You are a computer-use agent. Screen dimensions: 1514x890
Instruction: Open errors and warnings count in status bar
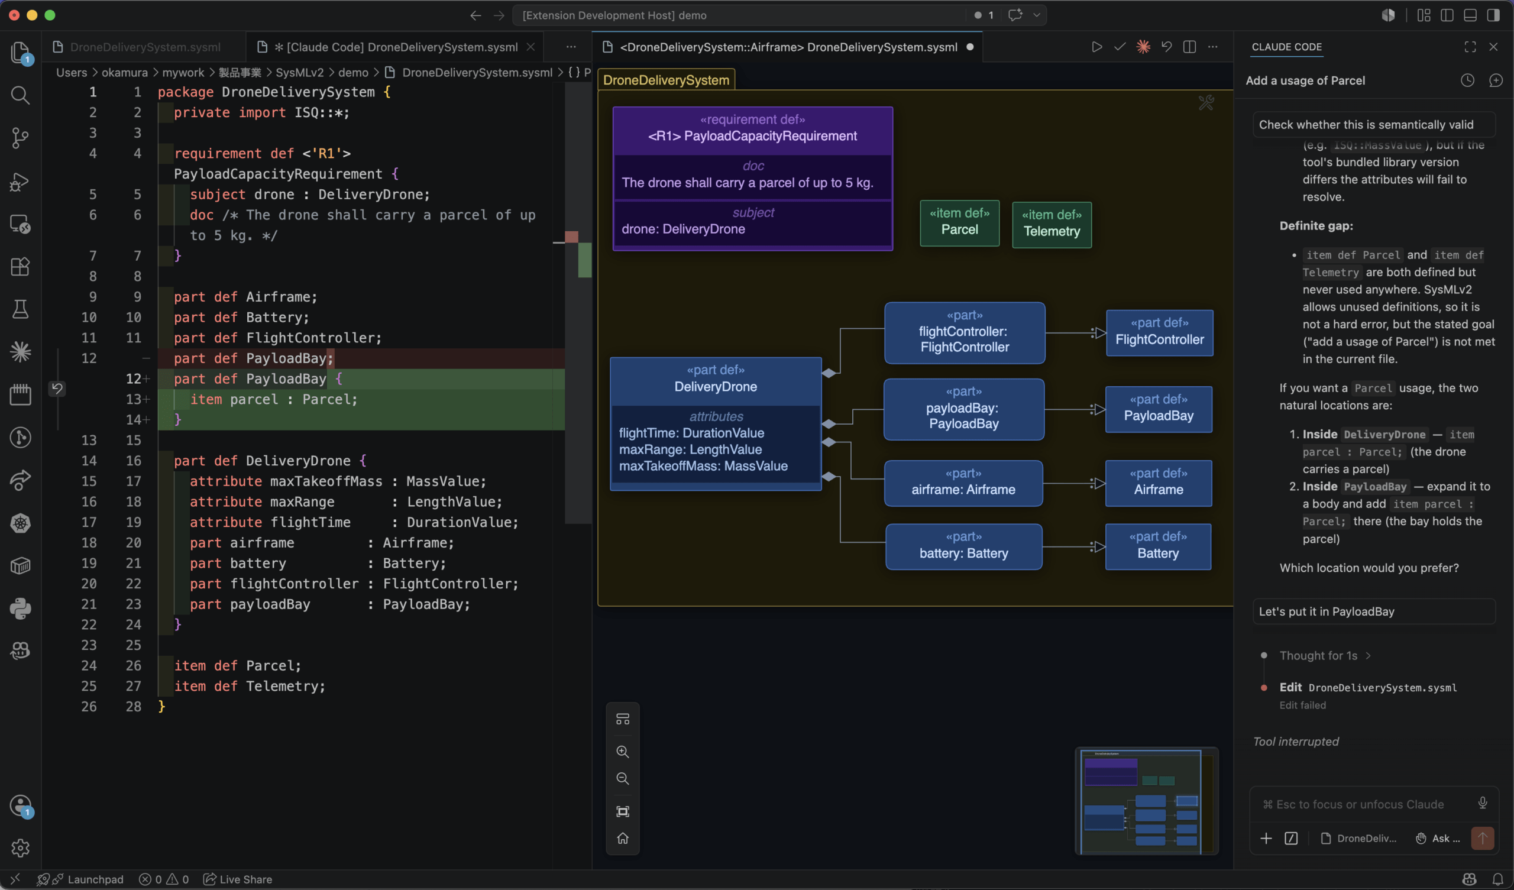coord(163,879)
